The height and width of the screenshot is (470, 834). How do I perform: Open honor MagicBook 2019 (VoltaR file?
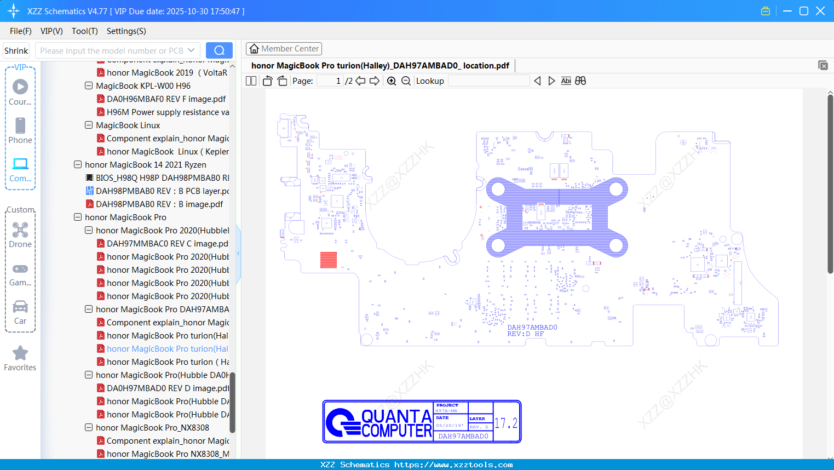tap(162, 72)
